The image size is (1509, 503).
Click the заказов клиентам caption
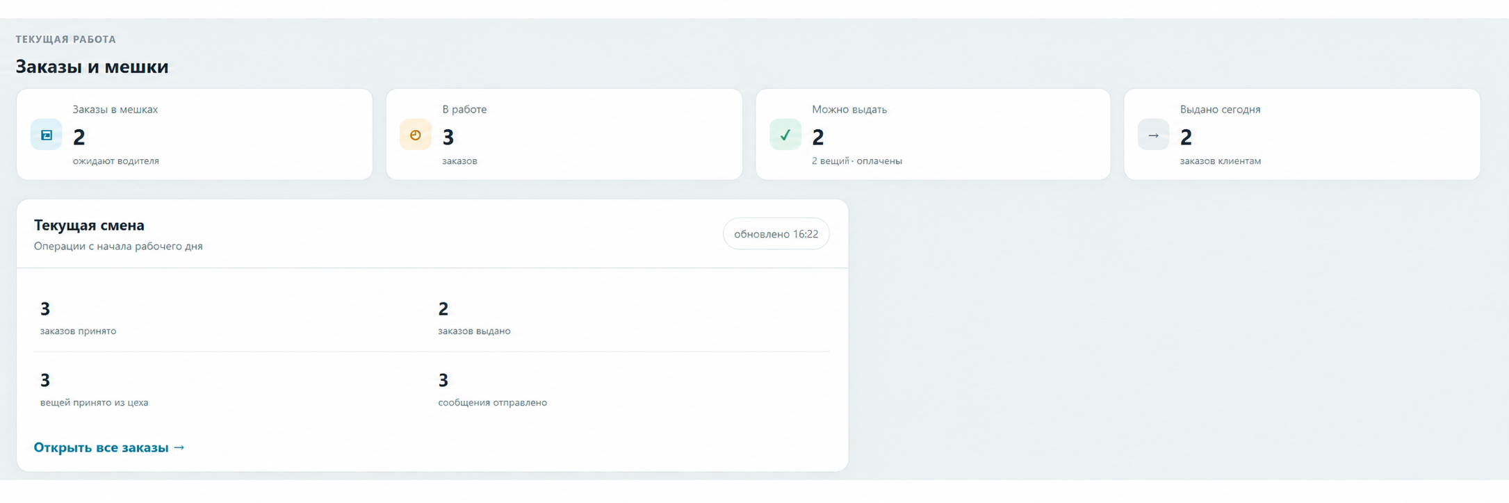pyautogui.click(x=1220, y=161)
